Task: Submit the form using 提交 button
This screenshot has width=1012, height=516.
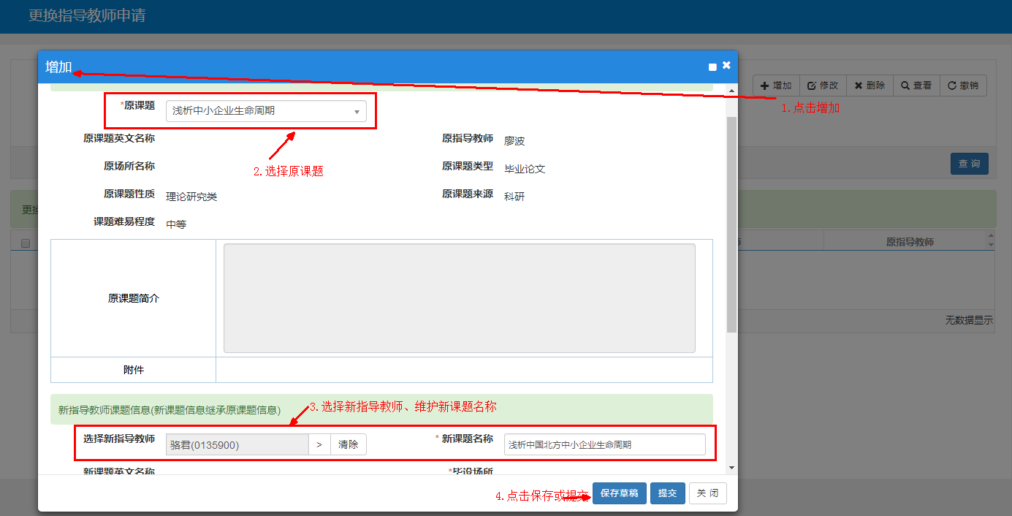Action: point(667,493)
